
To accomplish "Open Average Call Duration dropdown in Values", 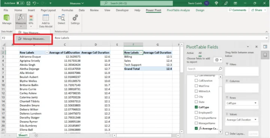I will [255, 120].
